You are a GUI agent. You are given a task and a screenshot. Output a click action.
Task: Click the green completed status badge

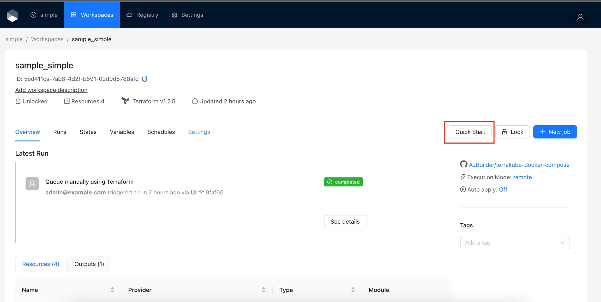point(343,182)
